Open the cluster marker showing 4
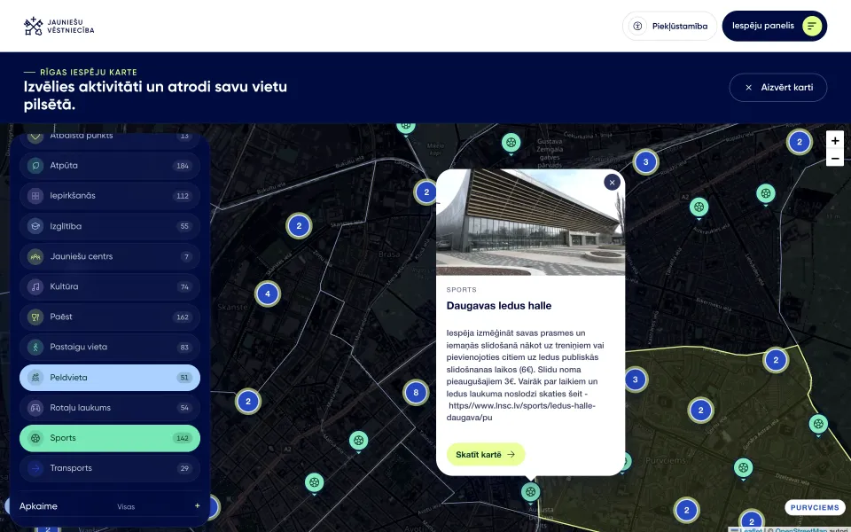The image size is (851, 532). tap(268, 293)
